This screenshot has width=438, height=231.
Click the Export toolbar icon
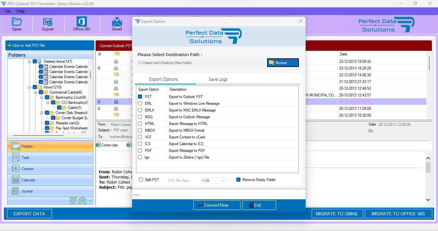(x=48, y=22)
